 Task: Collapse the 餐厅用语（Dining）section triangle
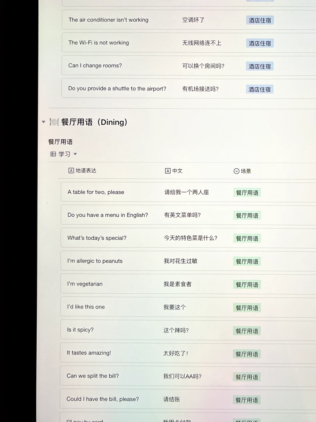[43, 122]
